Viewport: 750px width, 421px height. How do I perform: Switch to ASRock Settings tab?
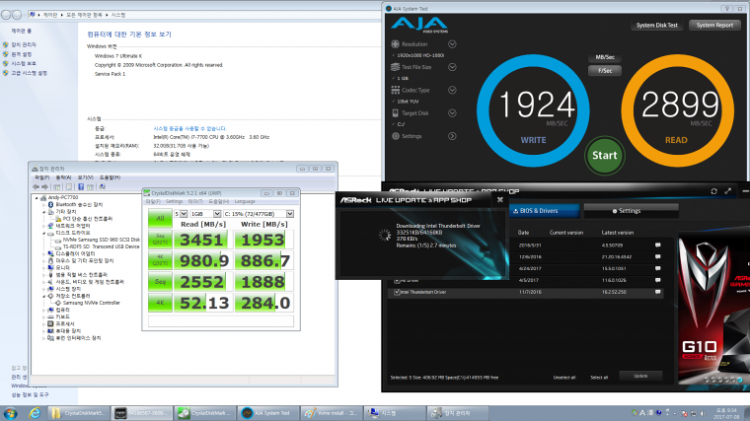631,211
